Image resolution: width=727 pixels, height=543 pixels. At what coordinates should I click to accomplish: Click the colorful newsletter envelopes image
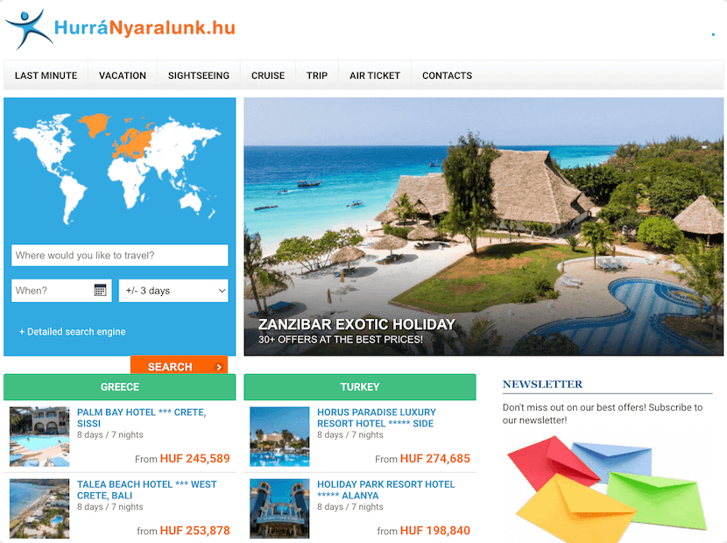(x=607, y=489)
